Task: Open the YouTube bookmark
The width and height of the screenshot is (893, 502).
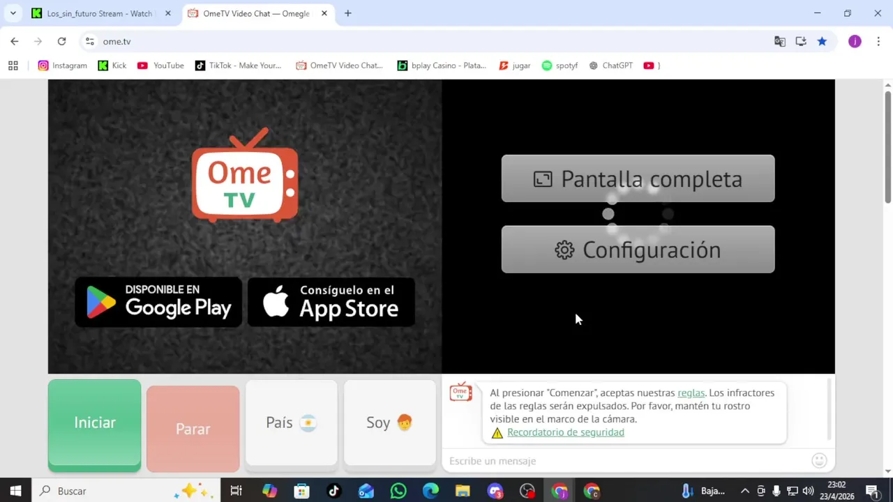Action: coord(160,66)
